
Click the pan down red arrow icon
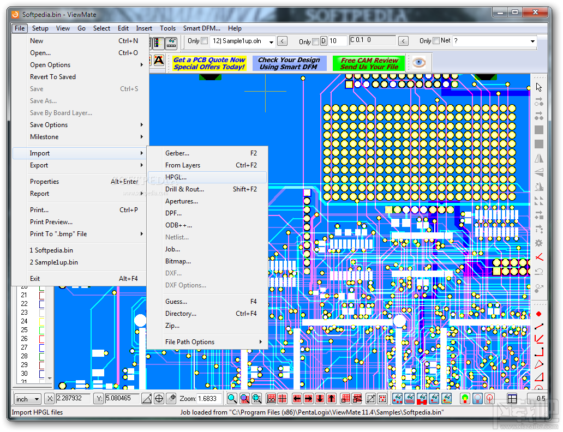point(320,398)
